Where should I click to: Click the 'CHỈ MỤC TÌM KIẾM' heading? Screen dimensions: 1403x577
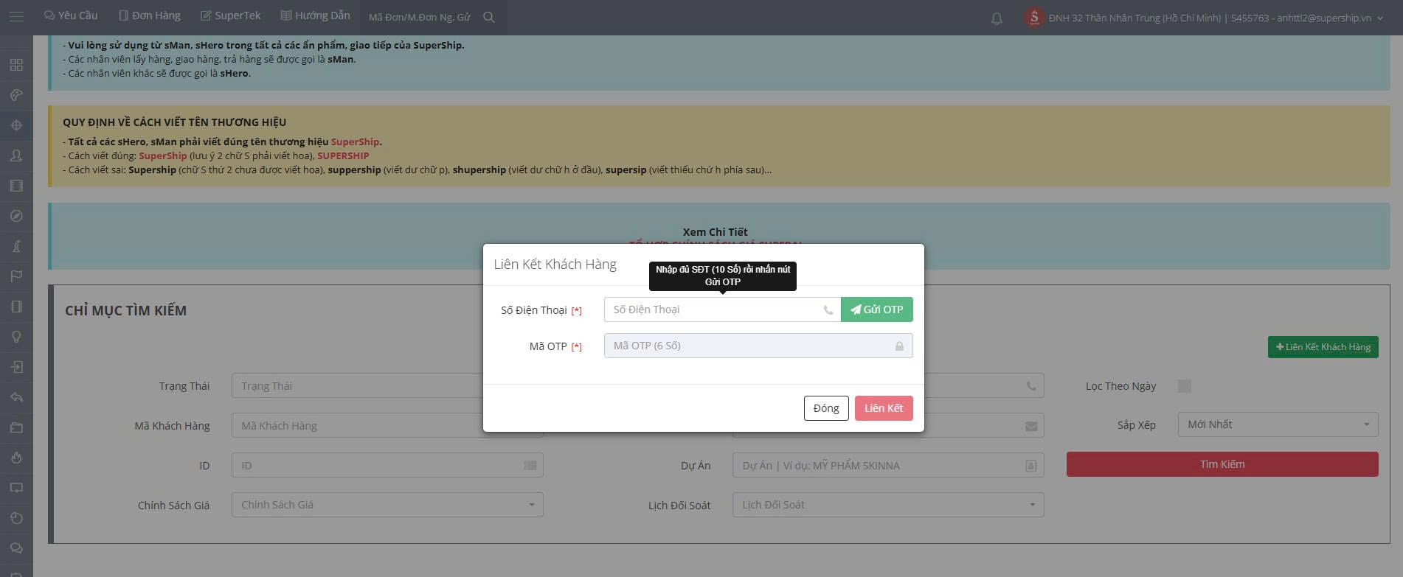point(126,311)
